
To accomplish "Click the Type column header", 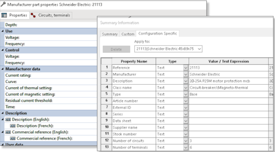I will [172, 61].
